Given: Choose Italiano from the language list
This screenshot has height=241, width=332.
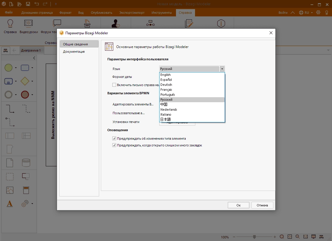Looking at the screenshot, I should (x=192, y=114).
